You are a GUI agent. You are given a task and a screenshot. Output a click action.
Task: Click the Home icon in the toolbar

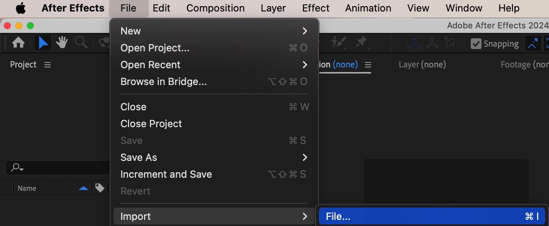coord(18,43)
